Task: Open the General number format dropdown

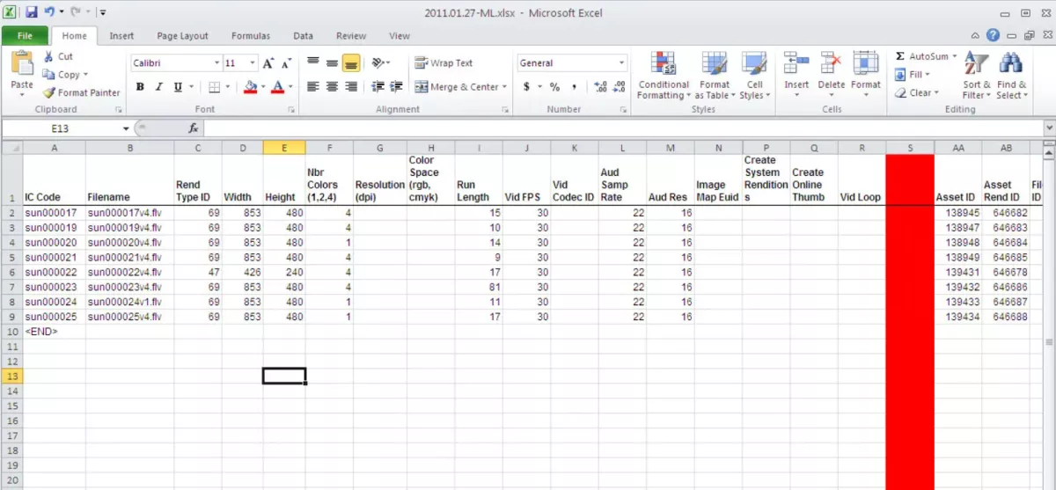Action: (621, 63)
